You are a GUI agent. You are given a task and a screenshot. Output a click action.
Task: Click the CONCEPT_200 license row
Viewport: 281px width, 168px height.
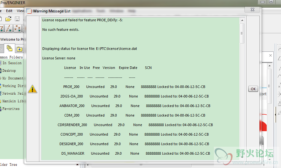[134, 134]
